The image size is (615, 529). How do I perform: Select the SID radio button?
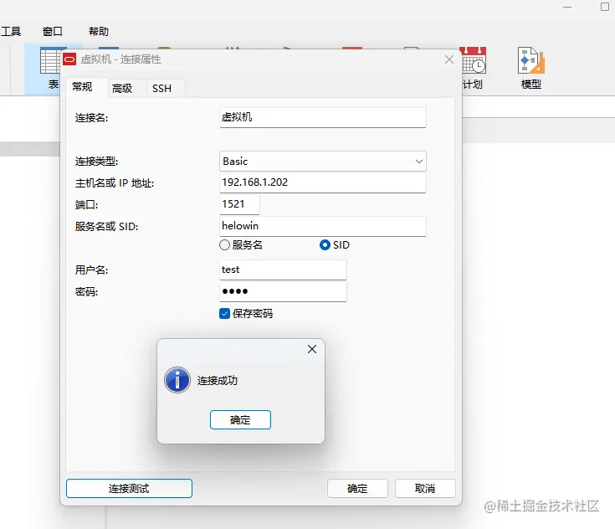[325, 245]
